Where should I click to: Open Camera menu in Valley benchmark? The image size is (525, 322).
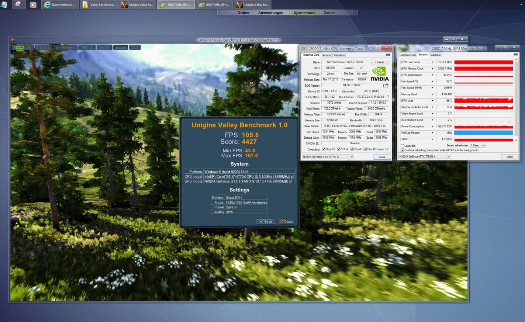(43, 47)
